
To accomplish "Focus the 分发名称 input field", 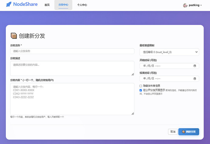I will pos(72,51).
